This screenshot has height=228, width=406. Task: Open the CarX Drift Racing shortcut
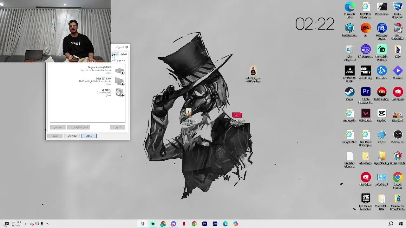tap(365, 10)
